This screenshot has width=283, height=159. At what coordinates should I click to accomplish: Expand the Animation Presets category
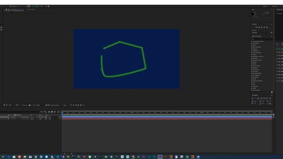pos(252,42)
